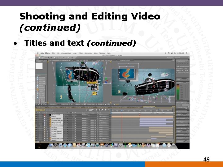Open blending mode dropdown for layer 1

click(85, 115)
